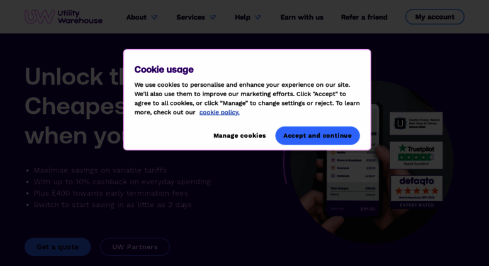Screen dimensions: 489x266
Task: Click the Utility Warehouse logo
Action: (x=64, y=17)
